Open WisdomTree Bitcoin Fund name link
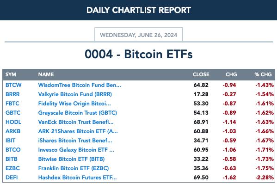Viewport: 277px width, 184px height. pos(80,85)
